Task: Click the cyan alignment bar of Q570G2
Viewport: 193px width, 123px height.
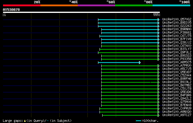Action: point(129,19)
